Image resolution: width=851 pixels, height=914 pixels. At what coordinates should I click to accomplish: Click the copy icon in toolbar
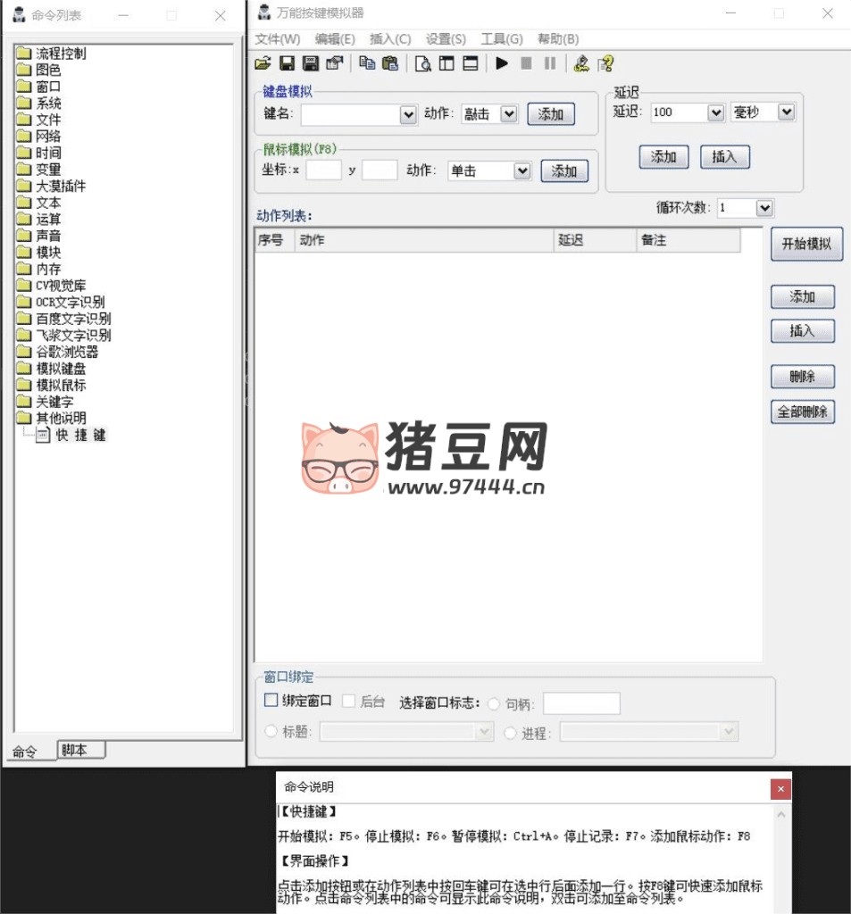tap(367, 63)
